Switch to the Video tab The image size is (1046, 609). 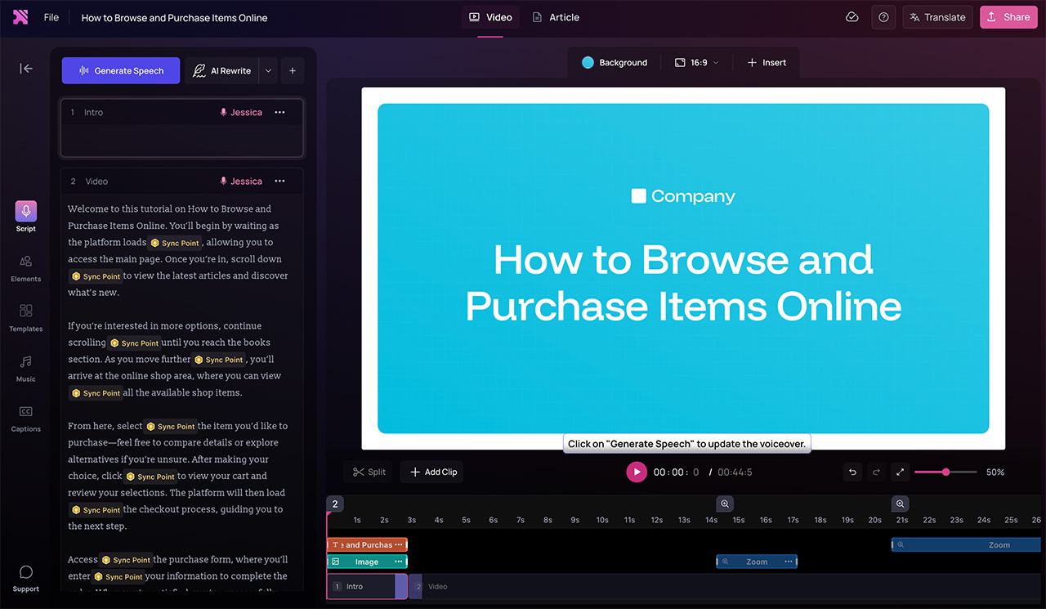(490, 17)
